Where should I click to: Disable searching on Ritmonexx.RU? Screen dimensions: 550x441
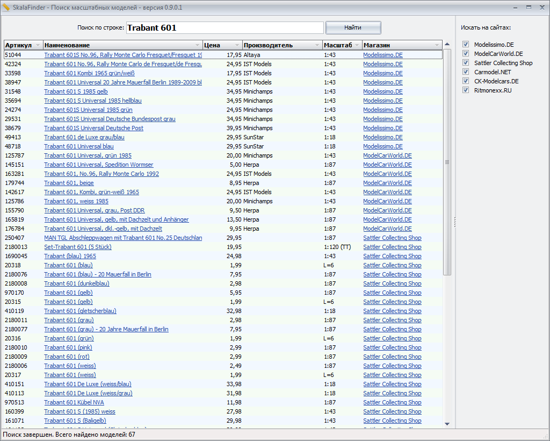[x=466, y=90]
